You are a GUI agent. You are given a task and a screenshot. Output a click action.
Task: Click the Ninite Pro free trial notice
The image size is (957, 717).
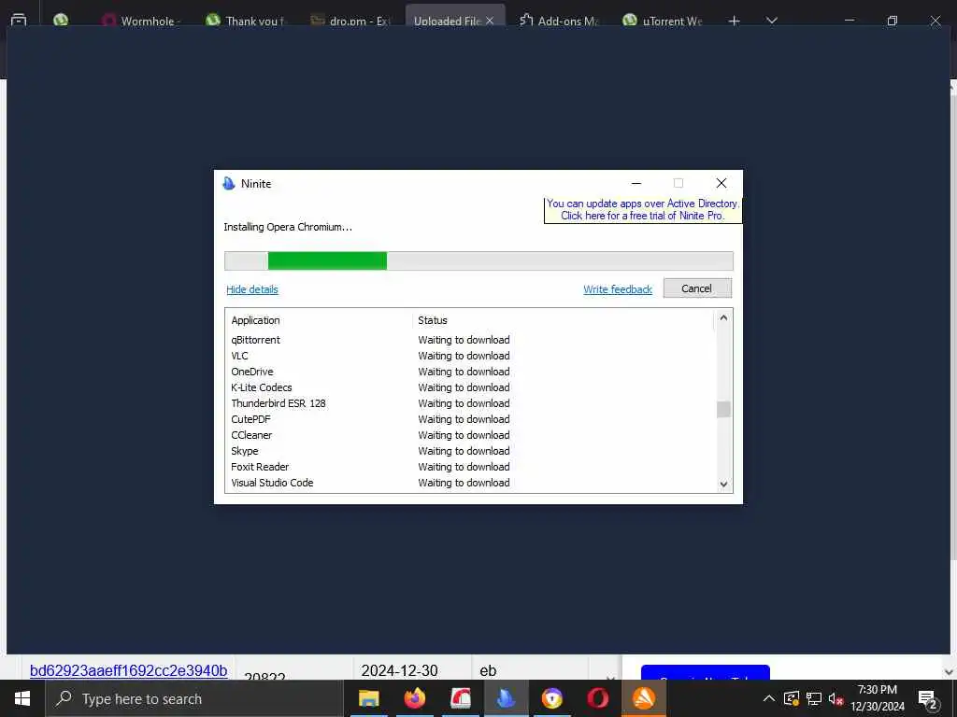643,210
